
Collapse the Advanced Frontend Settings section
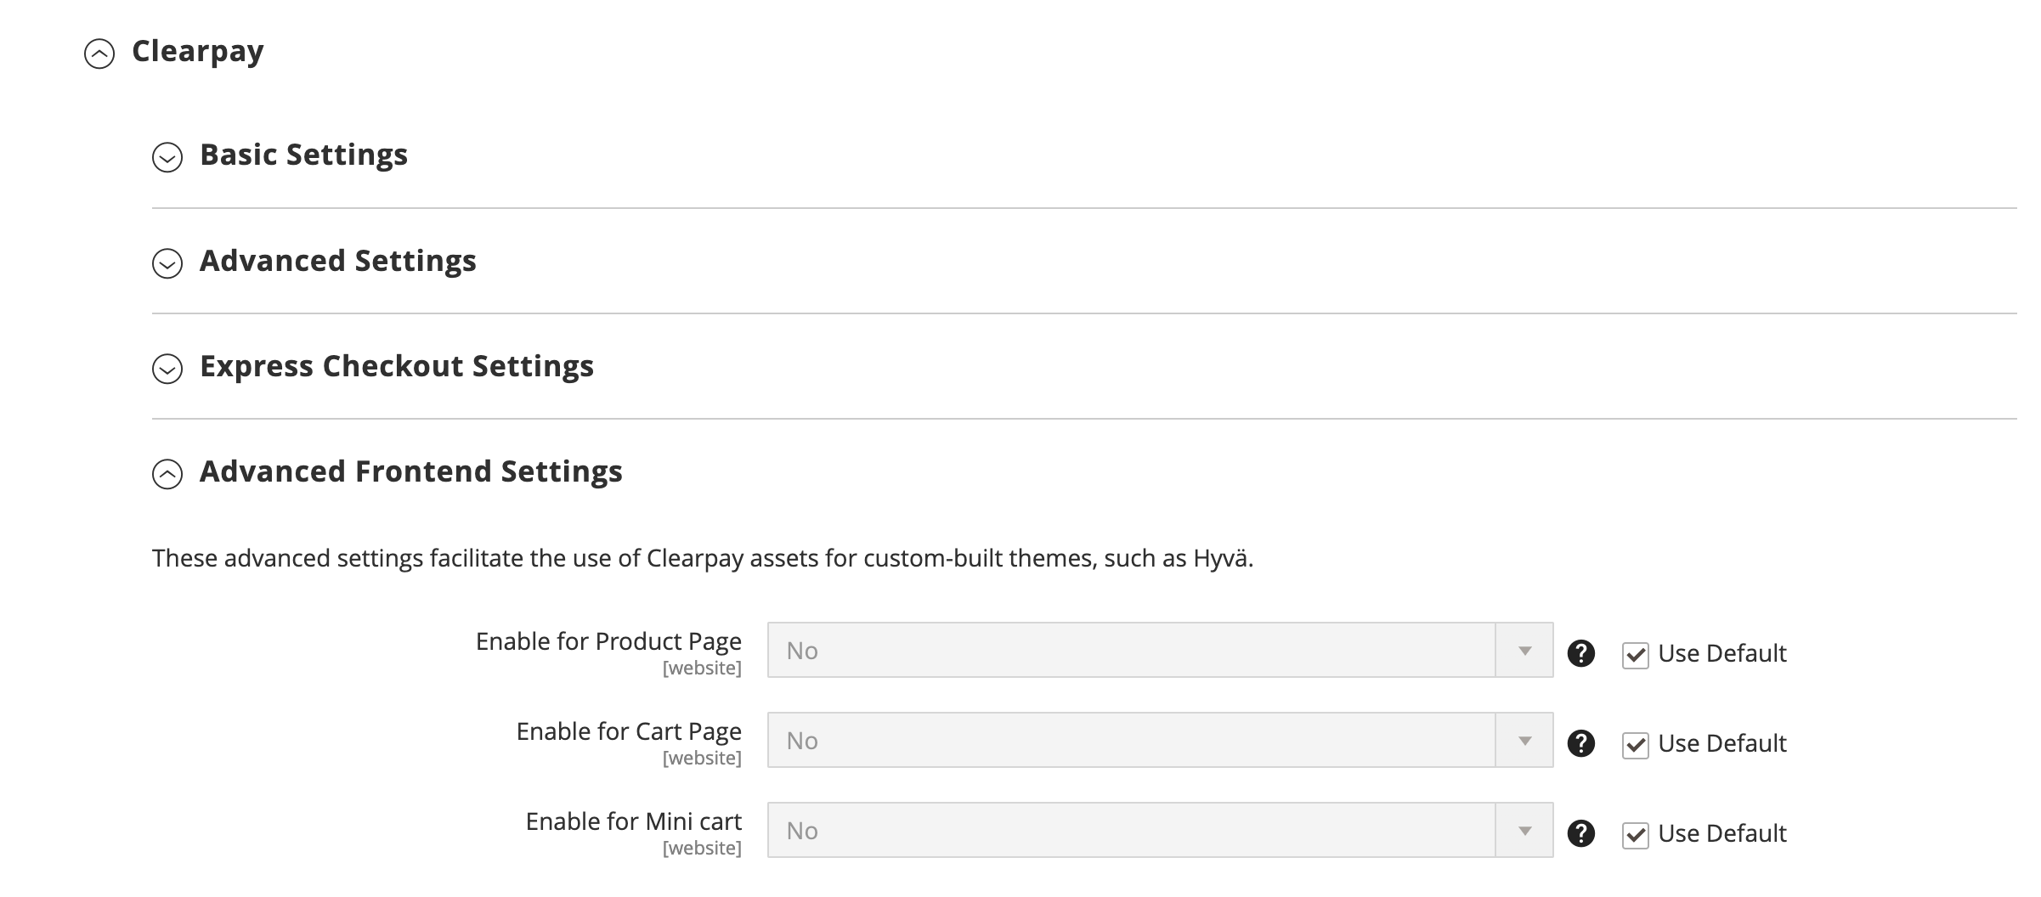coord(412,473)
